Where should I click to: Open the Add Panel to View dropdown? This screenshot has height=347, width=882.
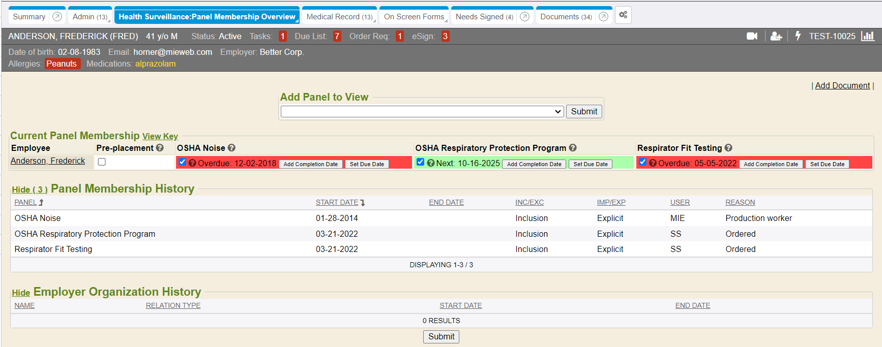pos(422,112)
